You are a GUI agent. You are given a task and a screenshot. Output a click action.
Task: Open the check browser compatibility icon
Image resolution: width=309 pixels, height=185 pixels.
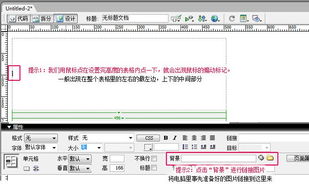tap(176, 18)
